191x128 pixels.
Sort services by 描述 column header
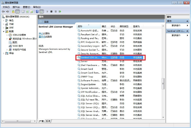click(x=105, y=26)
